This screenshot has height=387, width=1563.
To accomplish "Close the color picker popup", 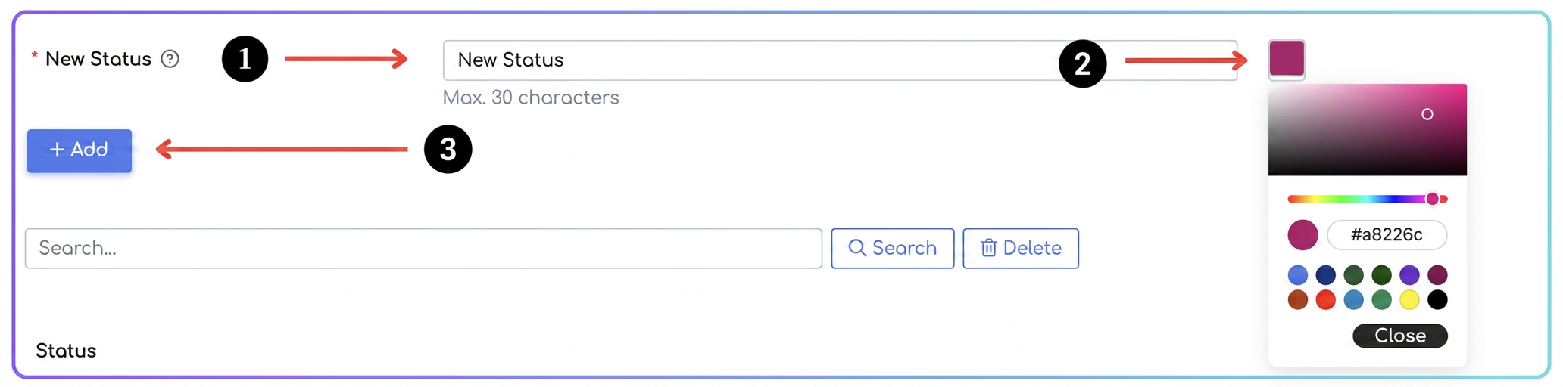I will [x=1399, y=336].
